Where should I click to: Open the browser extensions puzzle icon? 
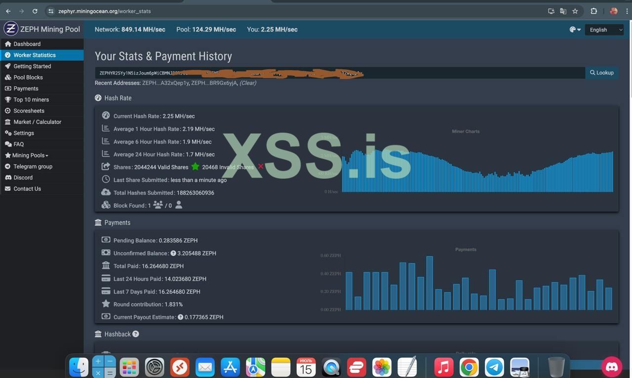pyautogui.click(x=594, y=11)
